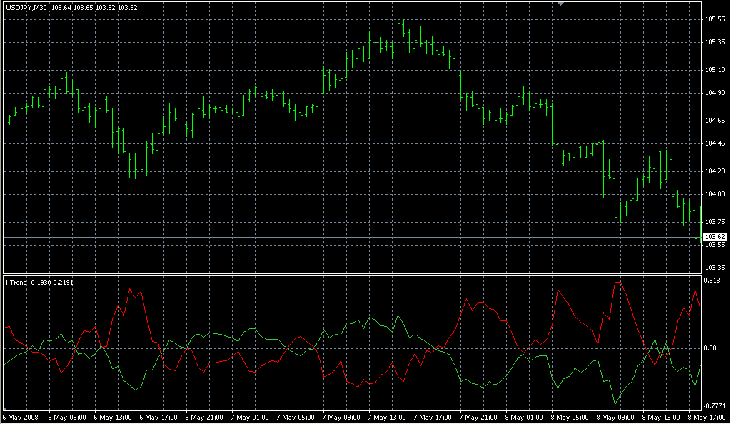Screen dimensions: 731x424
Task: Click the 7 May 09:00 time label
Action: [341, 417]
